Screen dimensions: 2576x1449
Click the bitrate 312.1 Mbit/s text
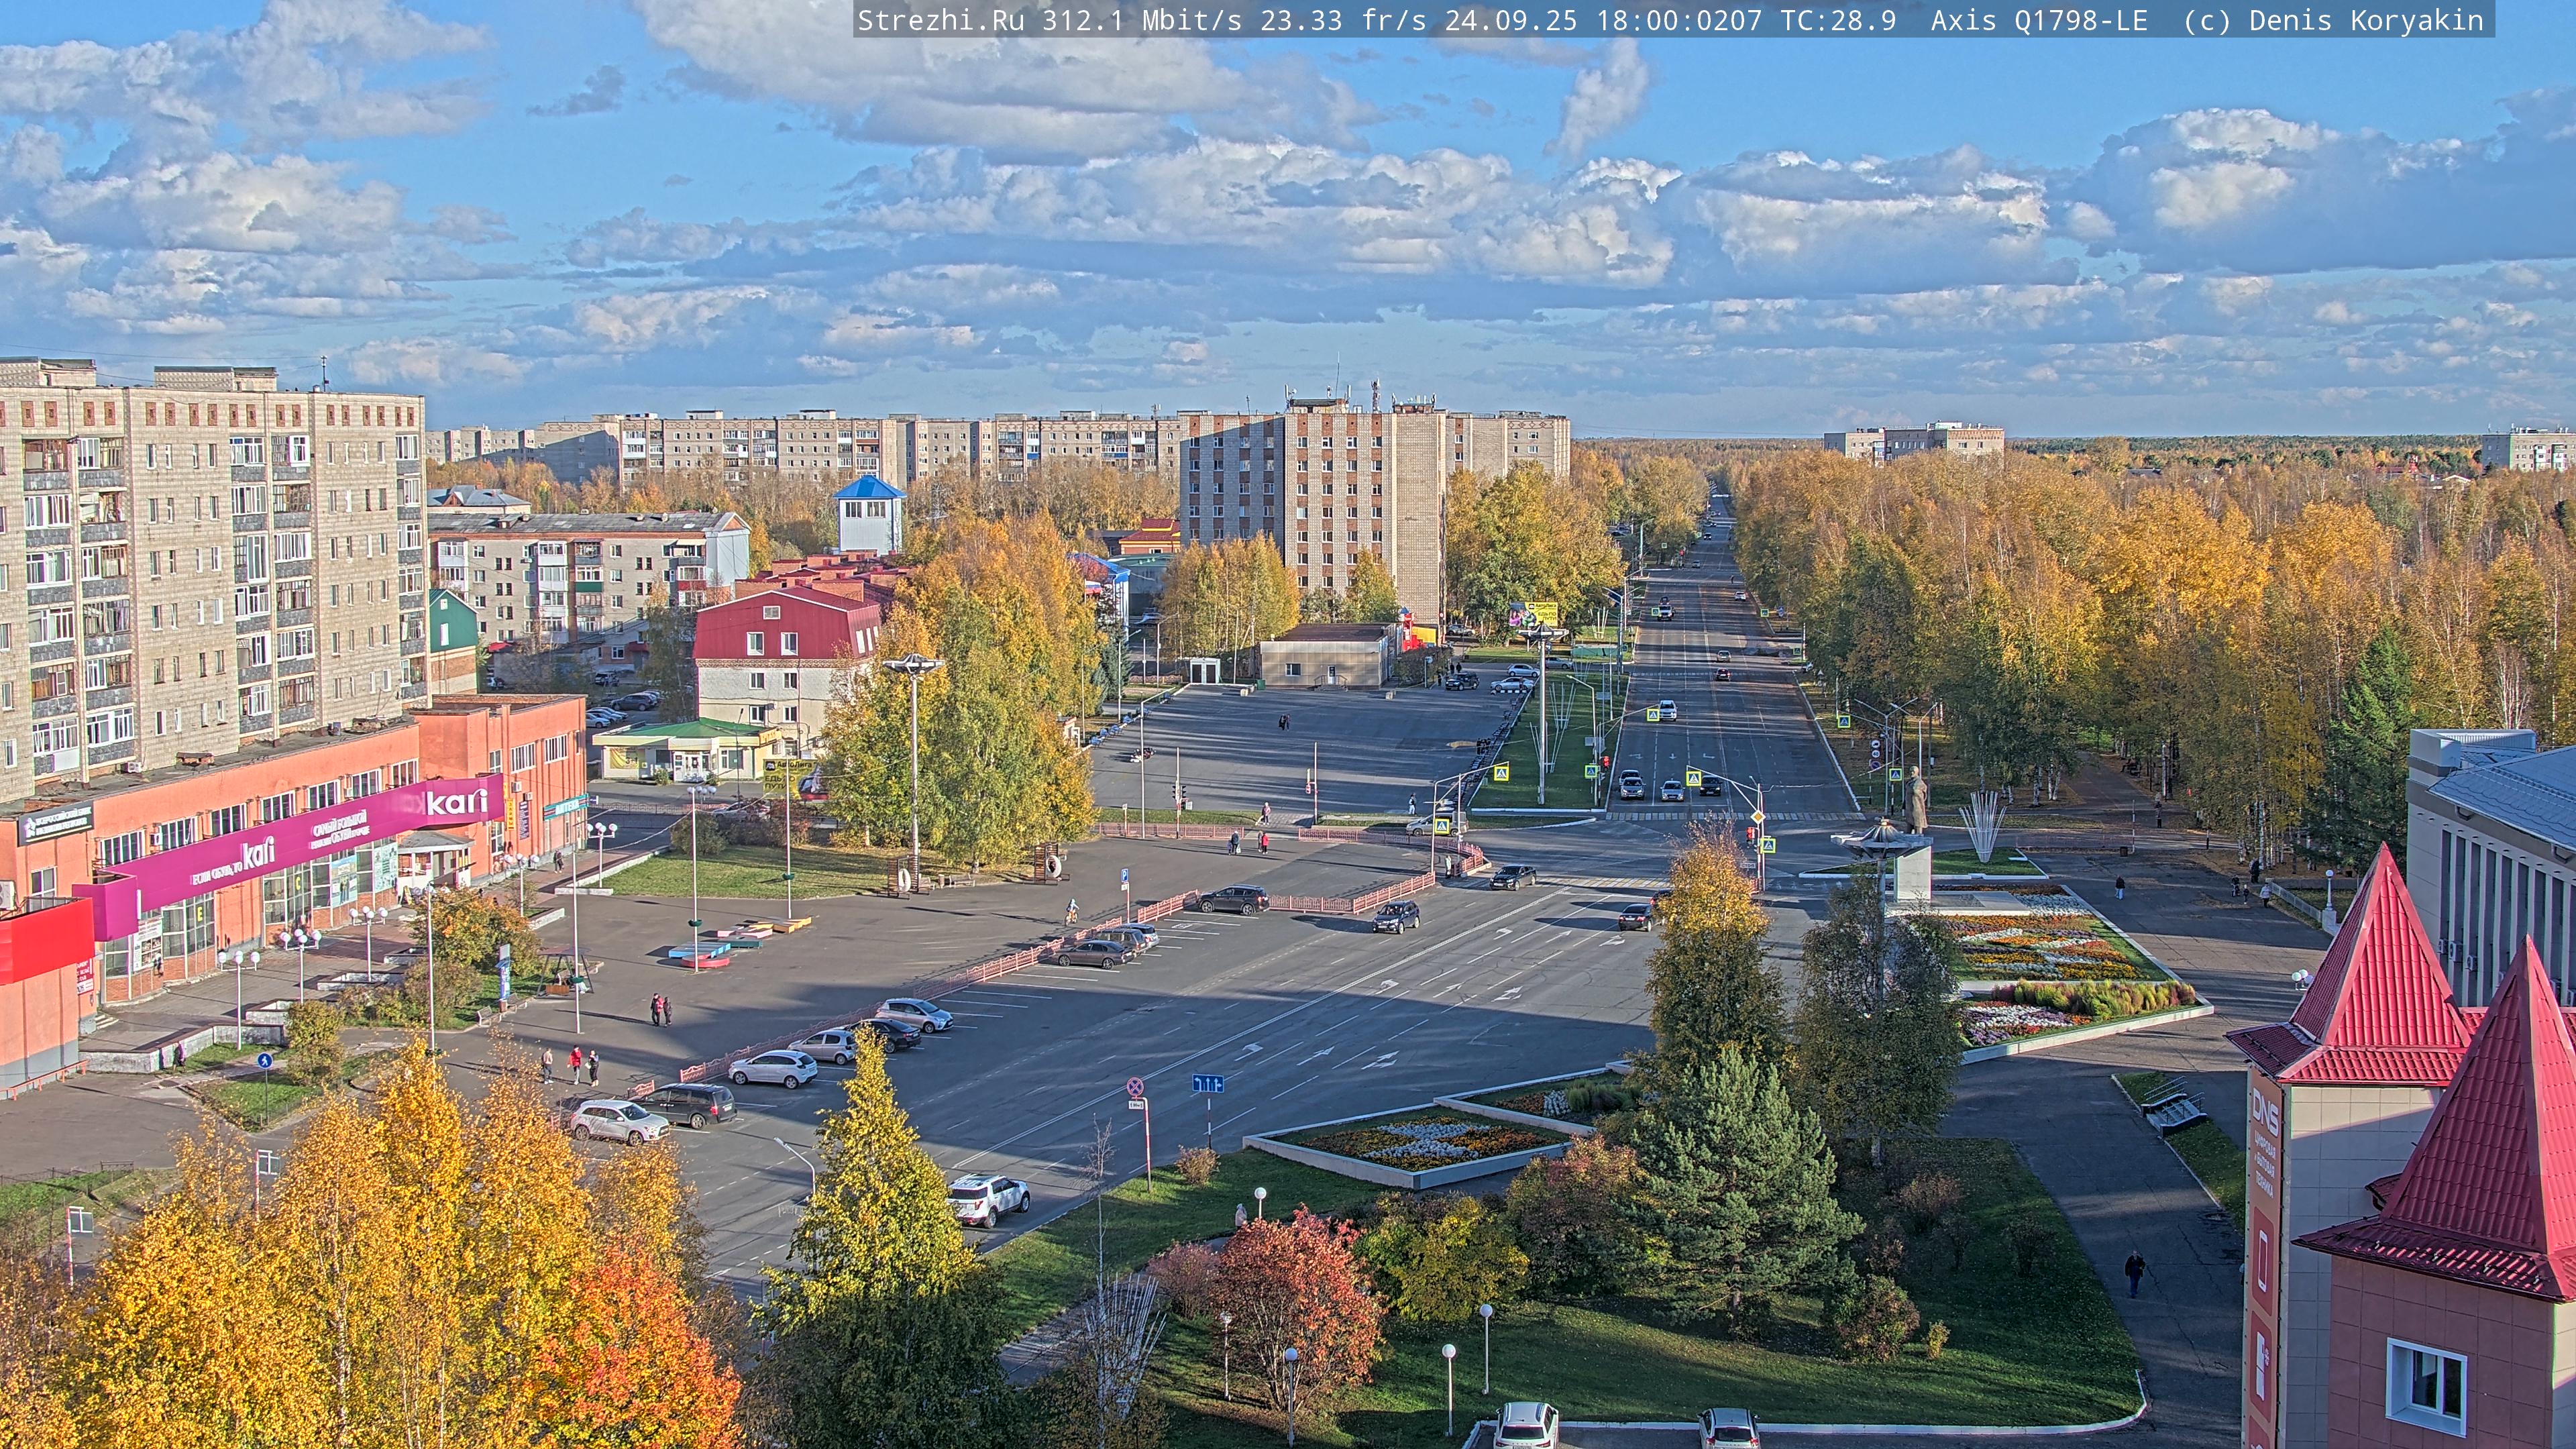pos(1142,21)
